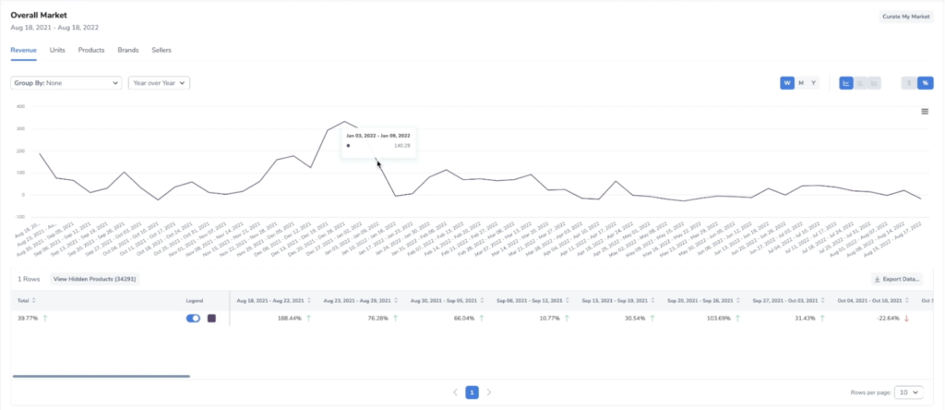The width and height of the screenshot is (945, 410).
Task: Open the Rows per page dropdown
Action: click(908, 392)
